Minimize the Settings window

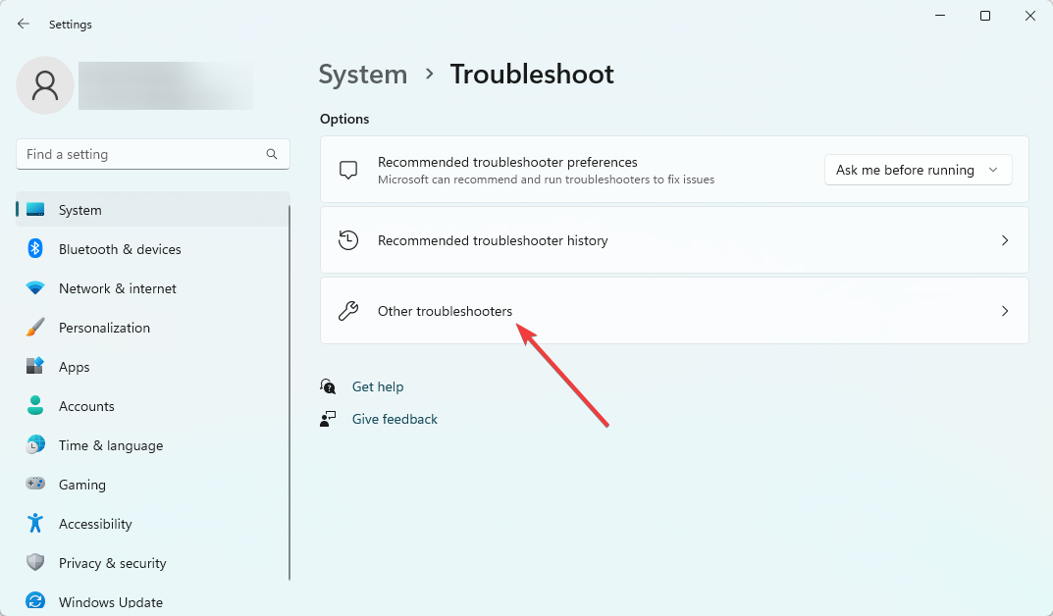[940, 16]
